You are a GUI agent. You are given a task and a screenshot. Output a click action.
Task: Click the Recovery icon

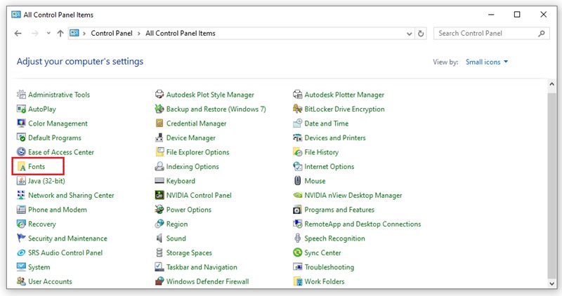[21, 224]
